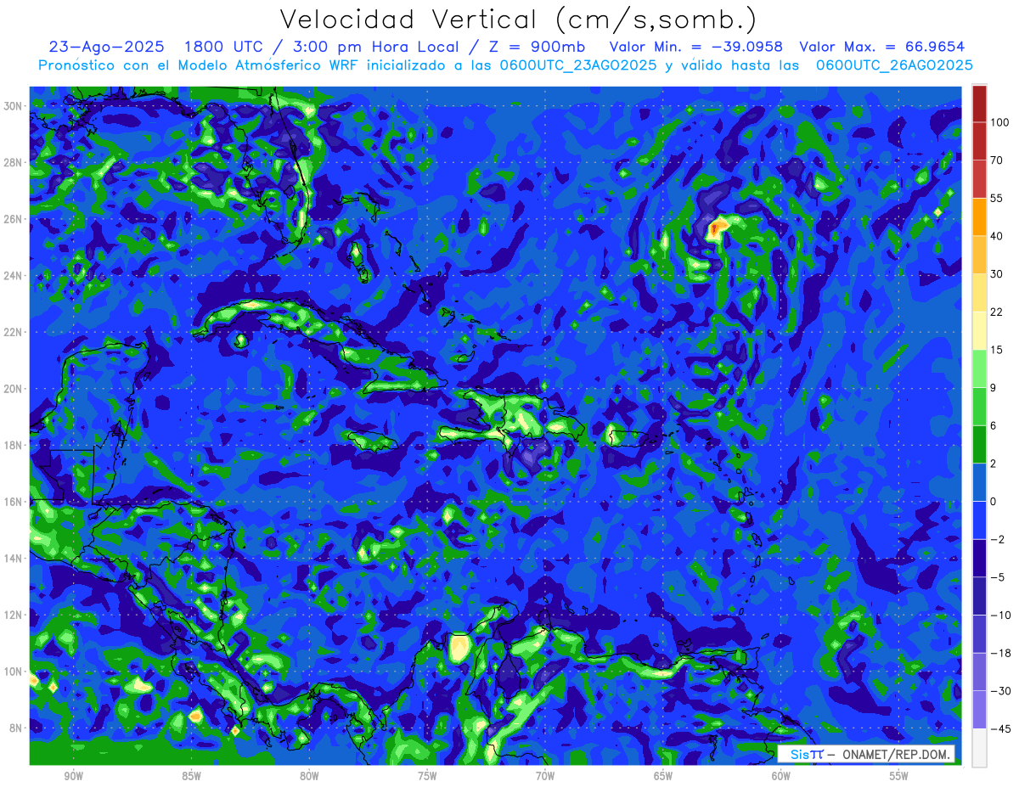Click the legend value -18

tap(1000, 653)
